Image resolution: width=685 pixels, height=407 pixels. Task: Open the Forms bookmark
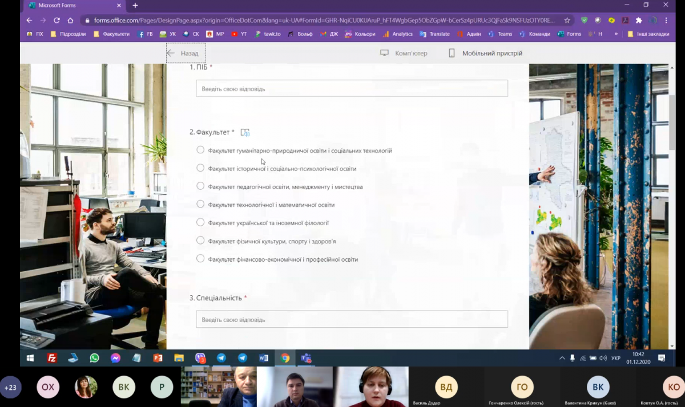click(x=569, y=34)
